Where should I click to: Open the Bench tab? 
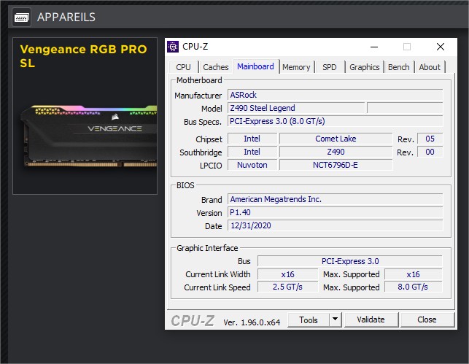[x=399, y=67]
